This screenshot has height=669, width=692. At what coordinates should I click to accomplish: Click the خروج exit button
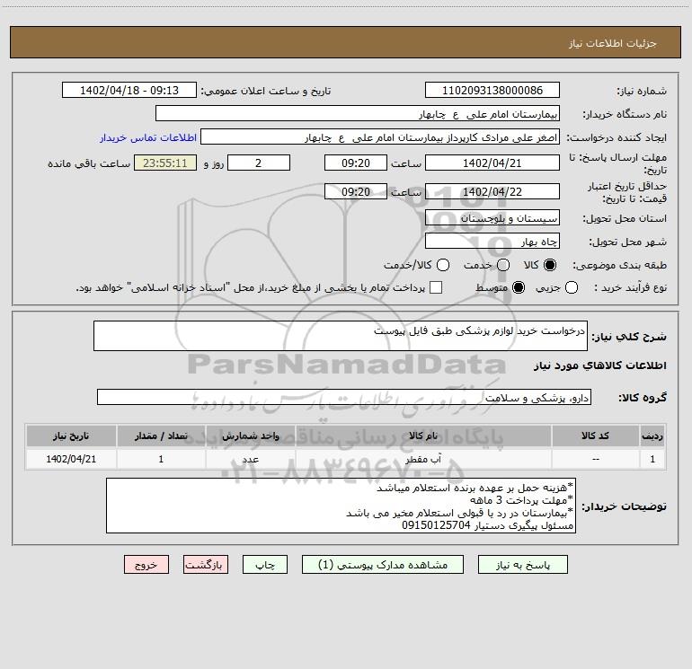[146, 565]
